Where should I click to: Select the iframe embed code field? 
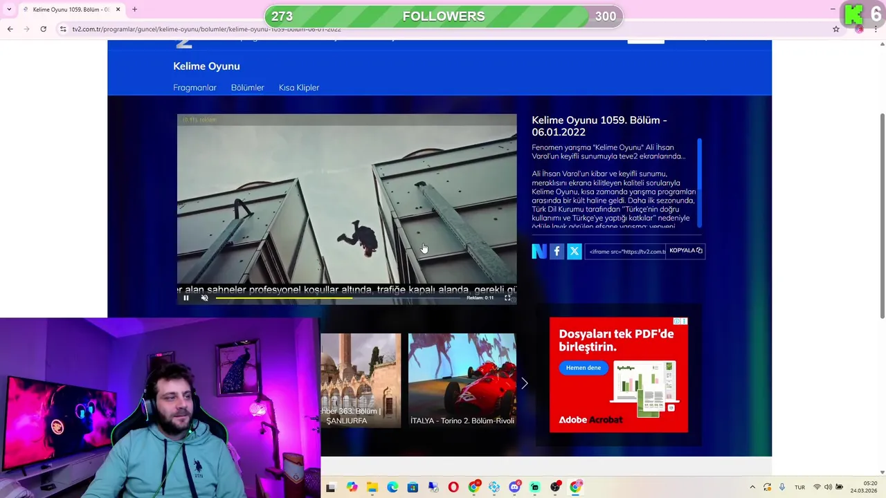coord(626,251)
